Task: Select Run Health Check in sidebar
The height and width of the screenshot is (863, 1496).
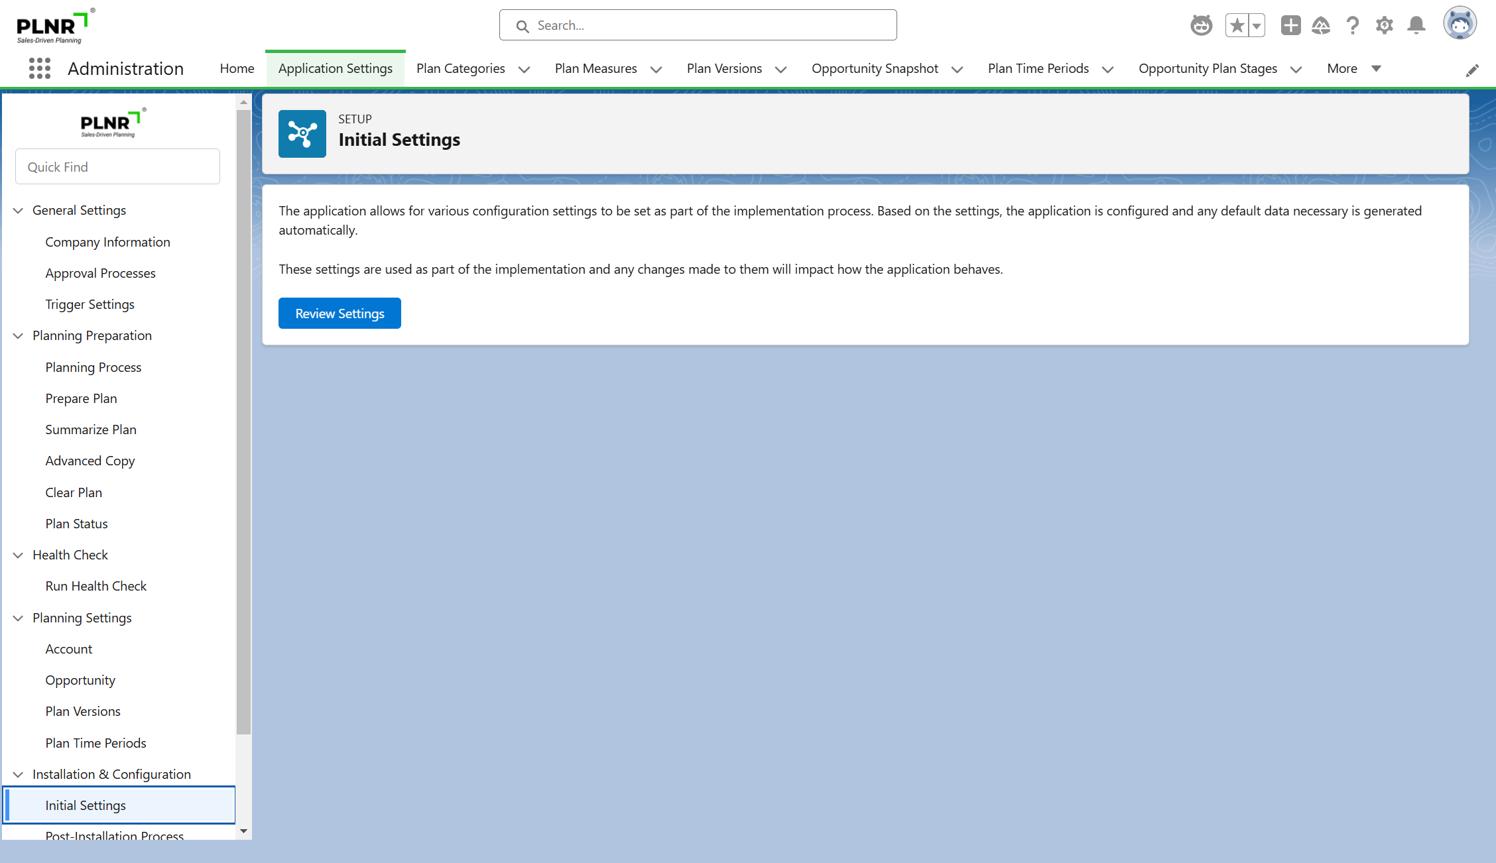Action: 95,586
